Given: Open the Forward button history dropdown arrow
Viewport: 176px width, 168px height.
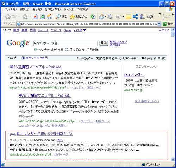Looking at the screenshot, I should (x=30, y=17).
